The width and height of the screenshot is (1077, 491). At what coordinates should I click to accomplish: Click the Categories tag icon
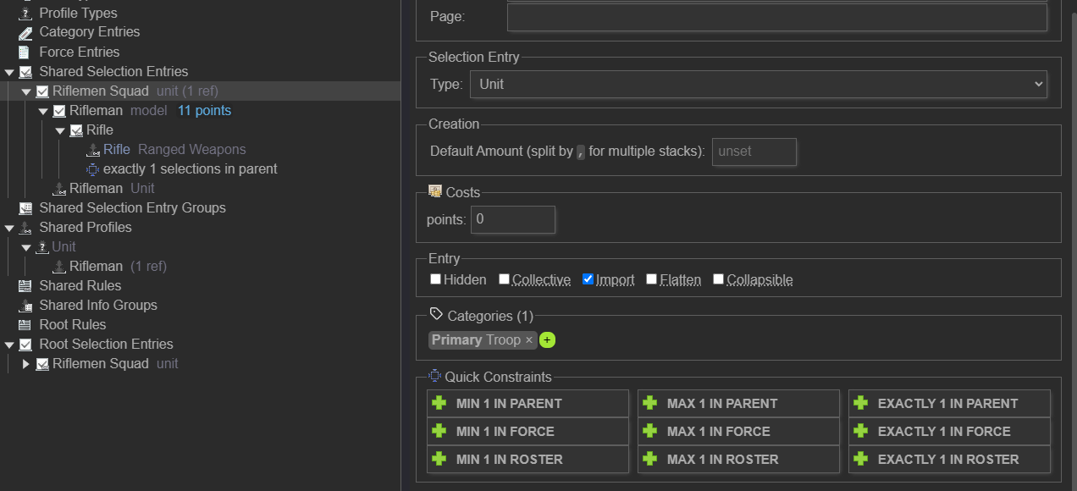pyautogui.click(x=436, y=314)
